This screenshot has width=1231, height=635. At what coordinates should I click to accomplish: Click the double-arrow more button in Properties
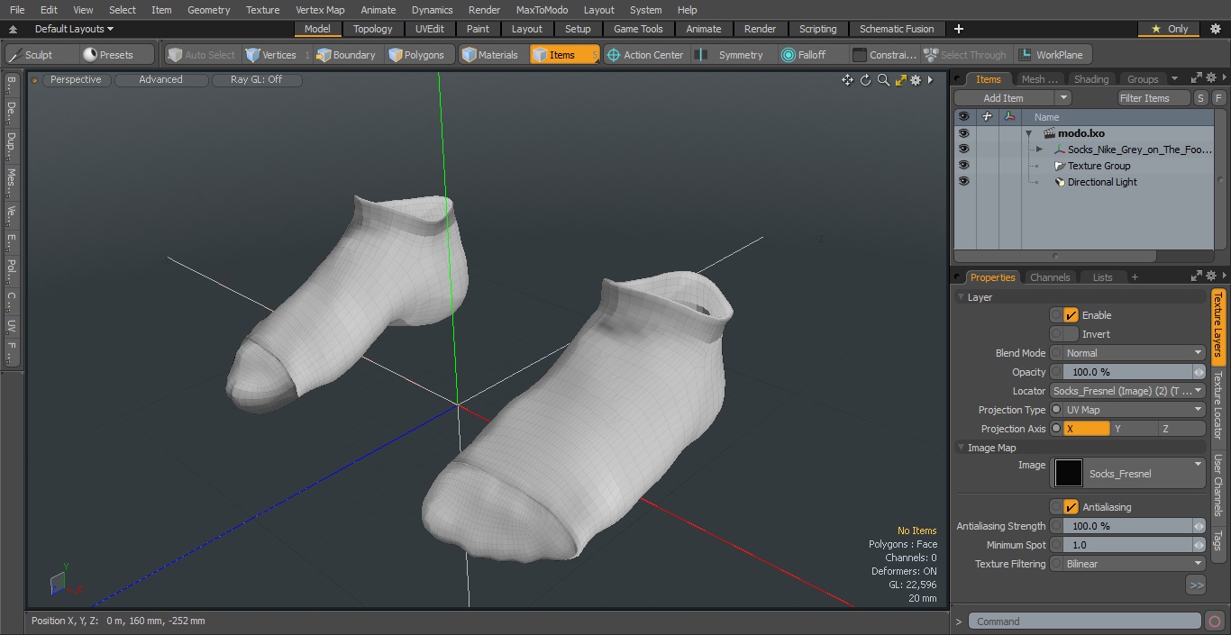point(1196,585)
